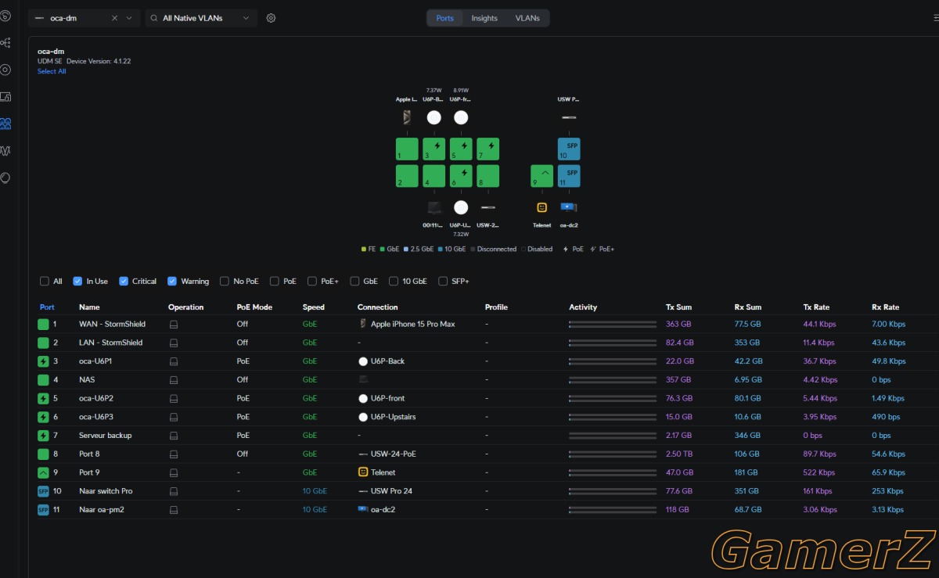939x578 pixels.
Task: Uncheck the Warning filter checkbox
Action: (172, 281)
